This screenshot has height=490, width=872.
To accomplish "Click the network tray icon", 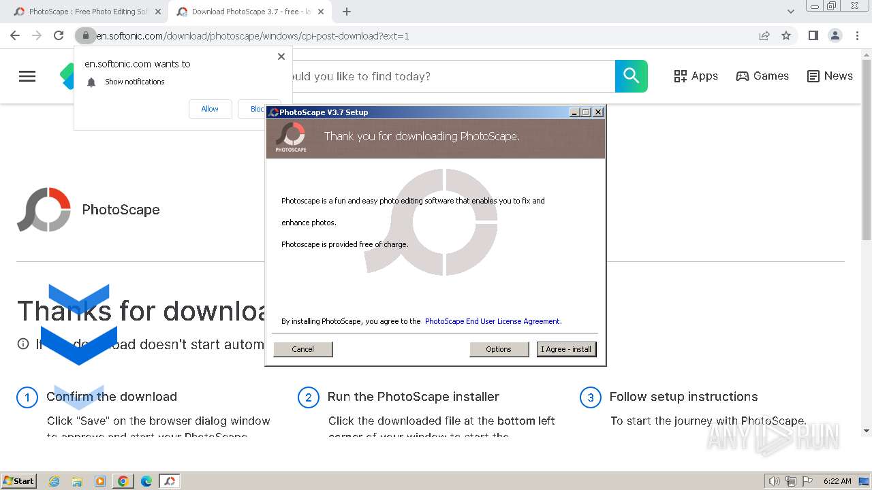I will pos(791,481).
